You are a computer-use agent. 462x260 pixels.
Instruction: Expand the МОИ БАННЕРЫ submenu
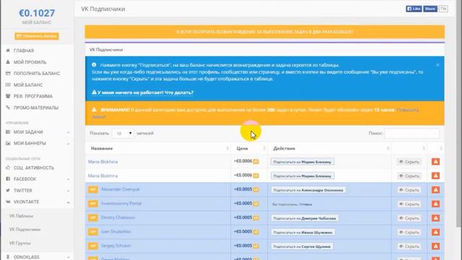point(68,144)
